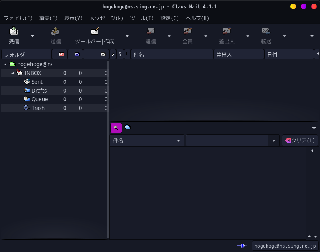Screen dimensions: 320x252
Task: Click the purple maximize window button
Action: pyautogui.click(x=304, y=6)
